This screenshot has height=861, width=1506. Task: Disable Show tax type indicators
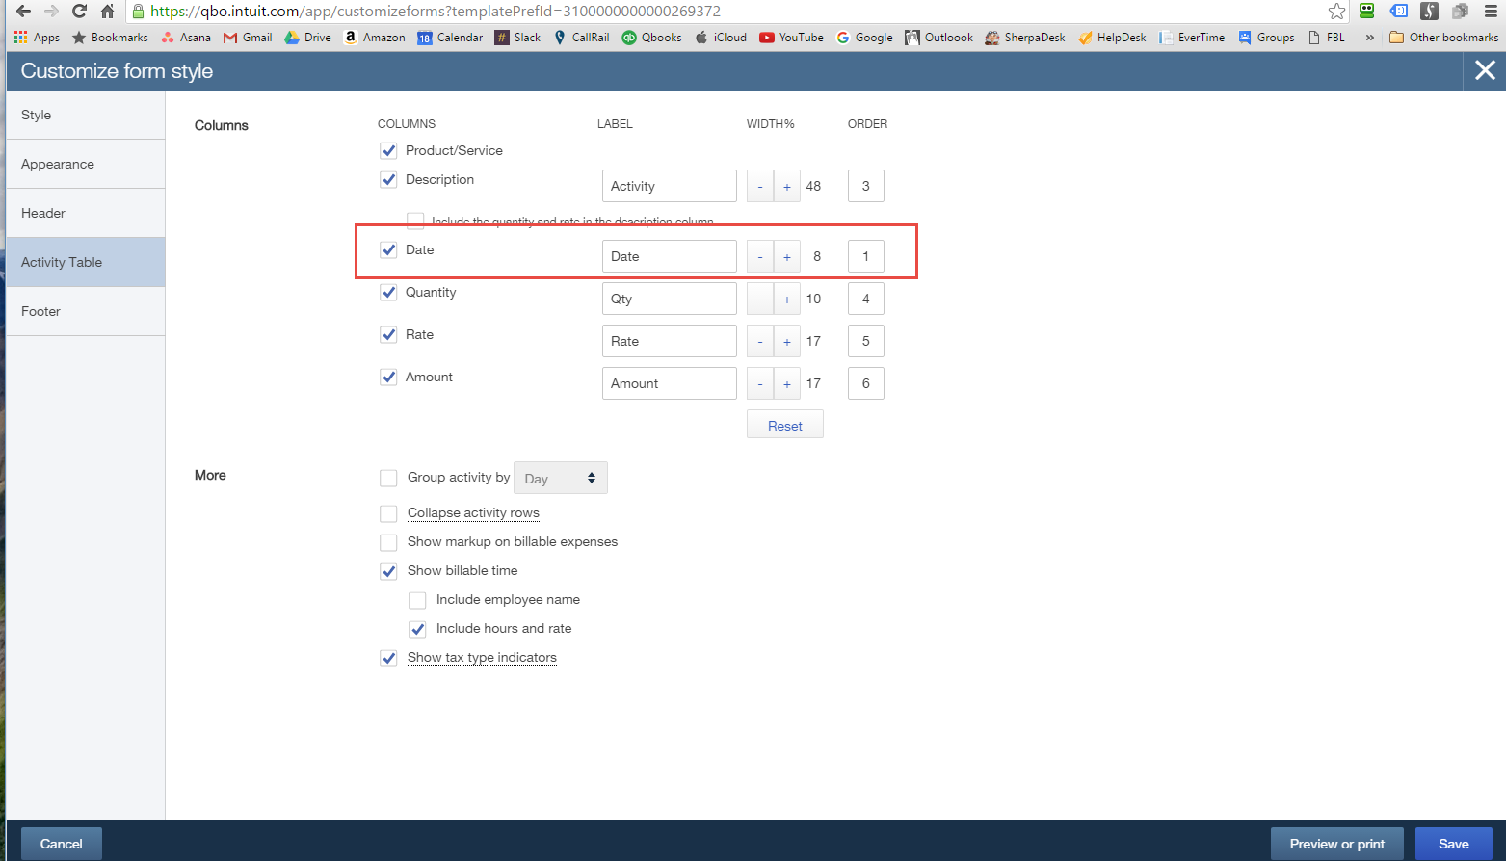[388, 658]
